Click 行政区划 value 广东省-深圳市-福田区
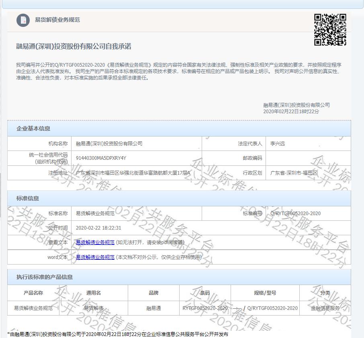 tap(294, 173)
